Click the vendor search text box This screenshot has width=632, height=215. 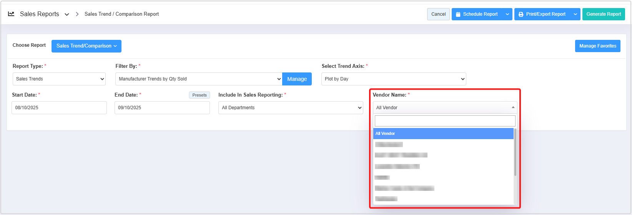click(x=445, y=121)
